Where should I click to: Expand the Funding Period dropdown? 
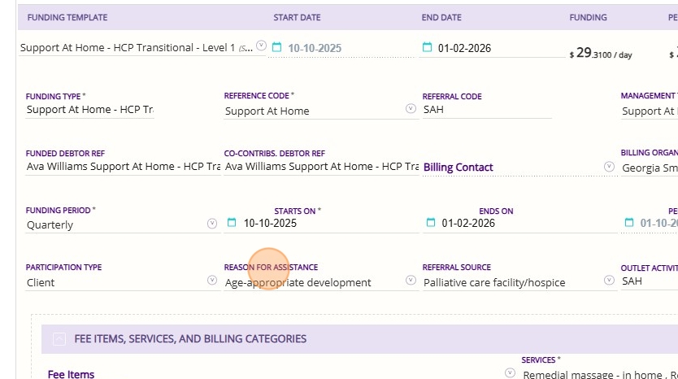click(212, 223)
